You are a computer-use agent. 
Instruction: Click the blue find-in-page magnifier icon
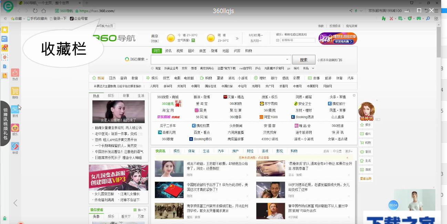click(x=428, y=18)
